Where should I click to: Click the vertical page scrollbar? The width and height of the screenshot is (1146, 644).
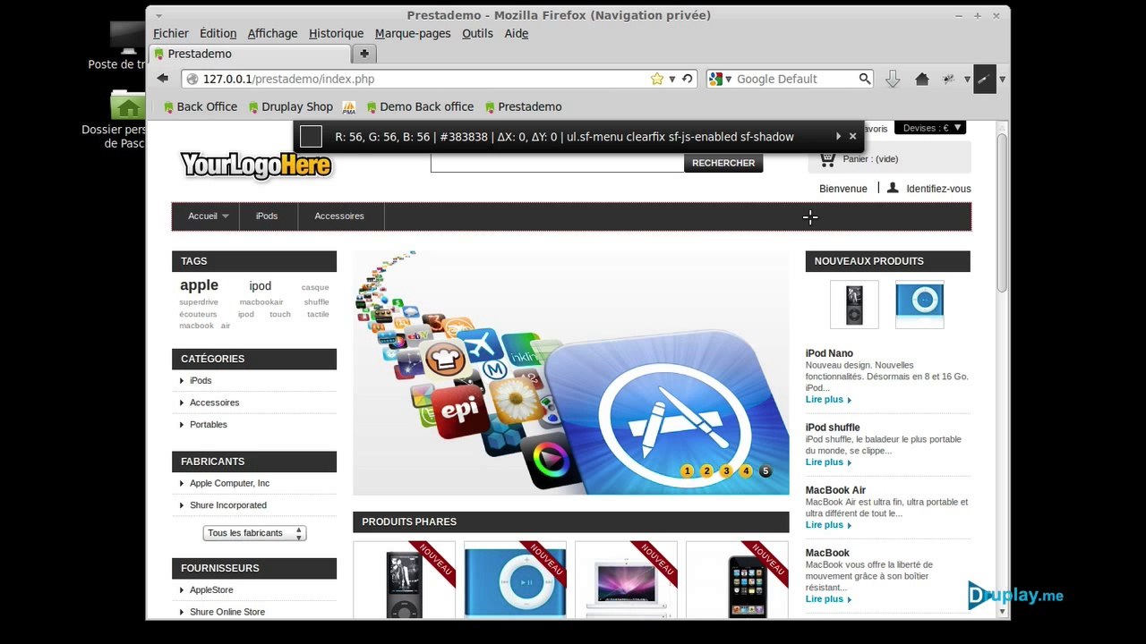click(1003, 212)
